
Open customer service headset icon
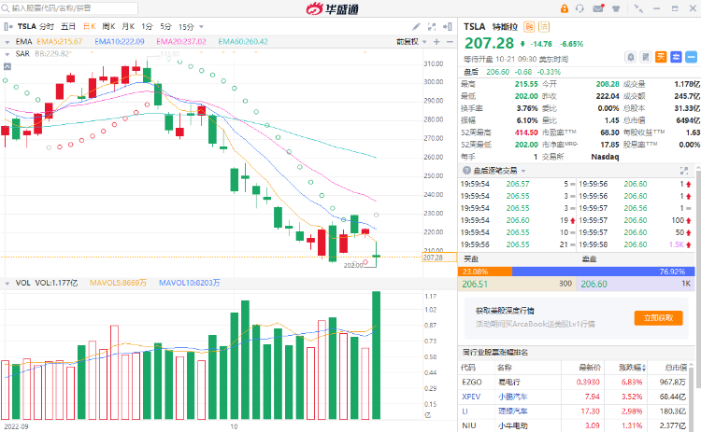pyautogui.click(x=579, y=8)
